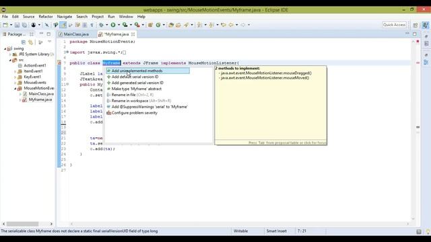The height and width of the screenshot is (242, 431).
Task: Click the Search flashlight toolbar icon
Action: [187, 25]
